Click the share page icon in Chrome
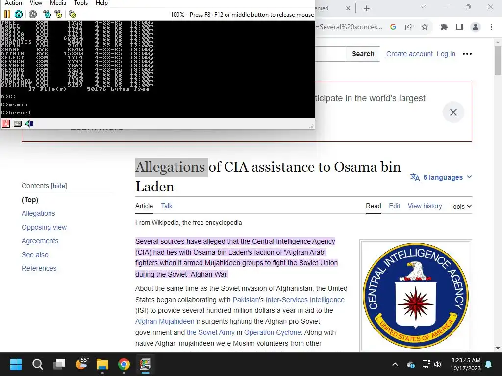Screen dimensions: 502x376 click(409, 27)
